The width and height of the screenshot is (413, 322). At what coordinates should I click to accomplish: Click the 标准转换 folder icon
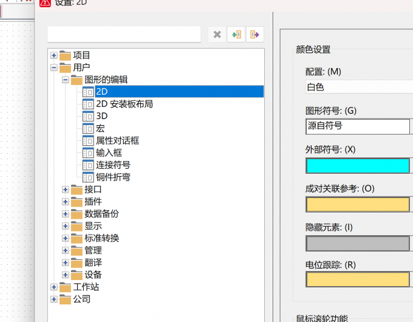77,239
